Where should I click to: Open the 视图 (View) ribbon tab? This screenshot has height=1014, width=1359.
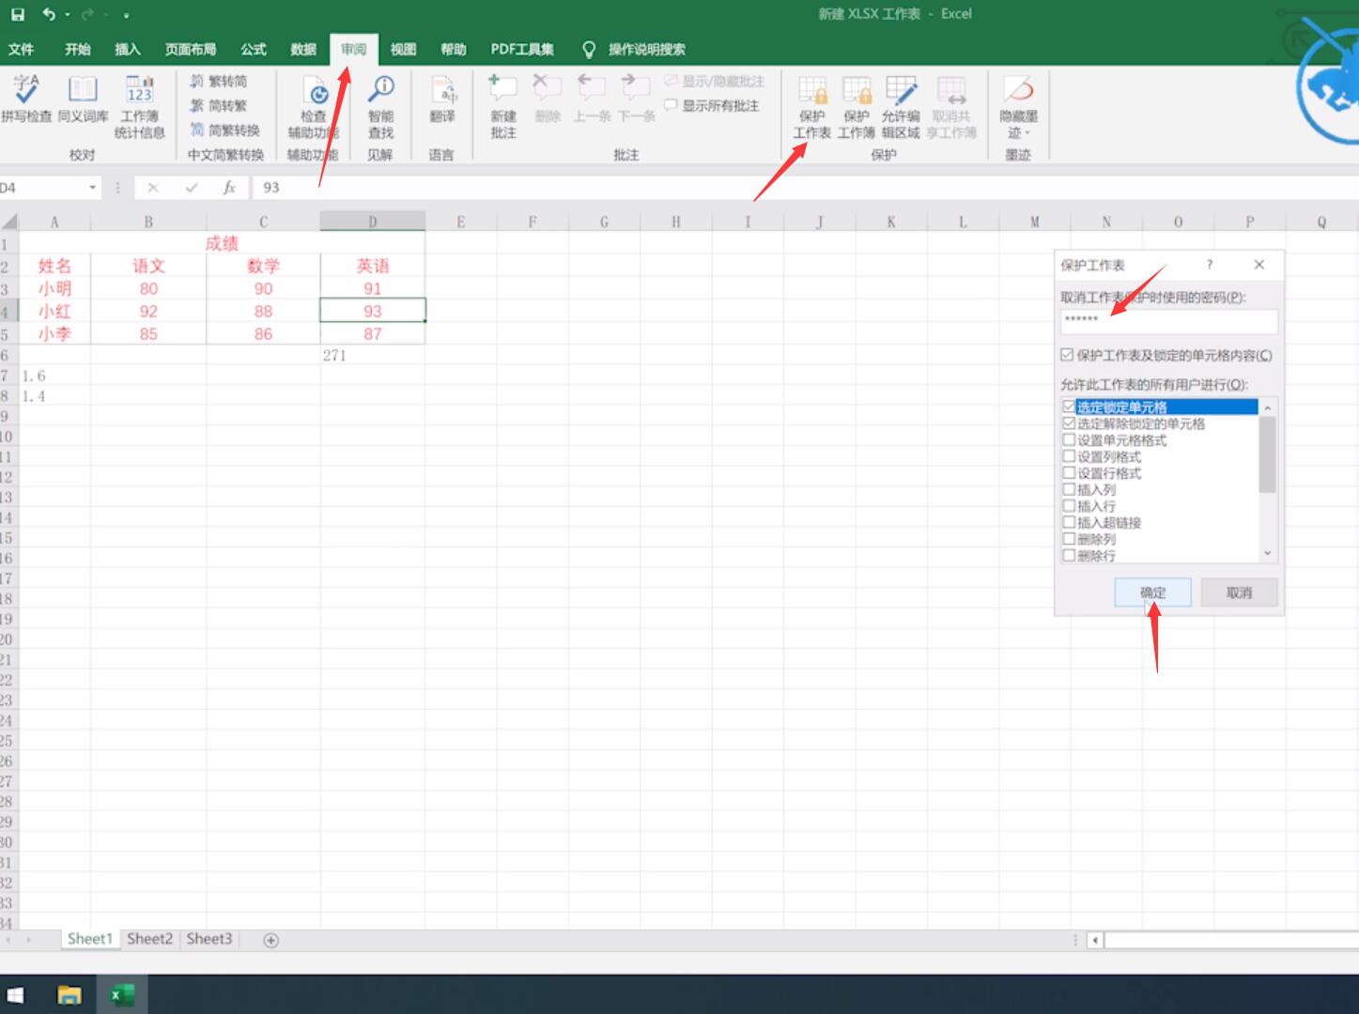pyautogui.click(x=403, y=49)
